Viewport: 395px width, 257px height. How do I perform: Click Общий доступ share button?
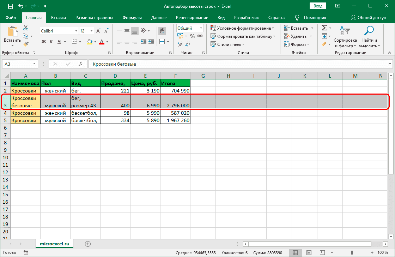pos(369,18)
